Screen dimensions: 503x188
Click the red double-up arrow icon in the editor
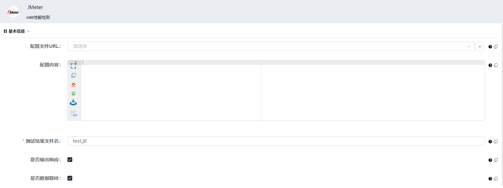pyautogui.click(x=73, y=85)
